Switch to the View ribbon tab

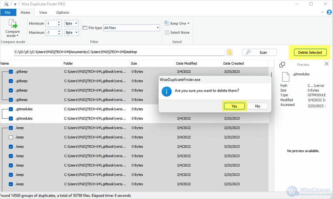(43, 12)
